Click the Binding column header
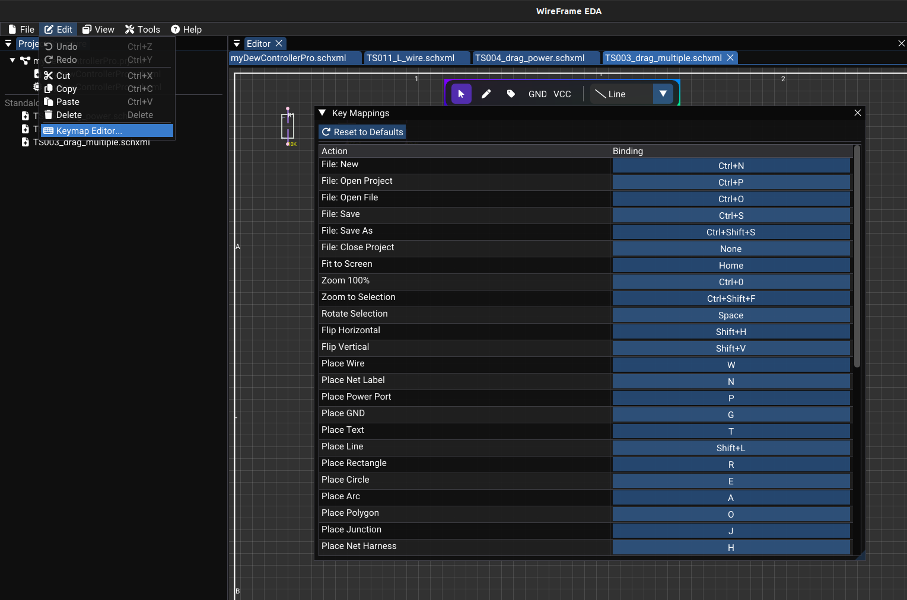The height and width of the screenshot is (600, 907). [x=732, y=151]
